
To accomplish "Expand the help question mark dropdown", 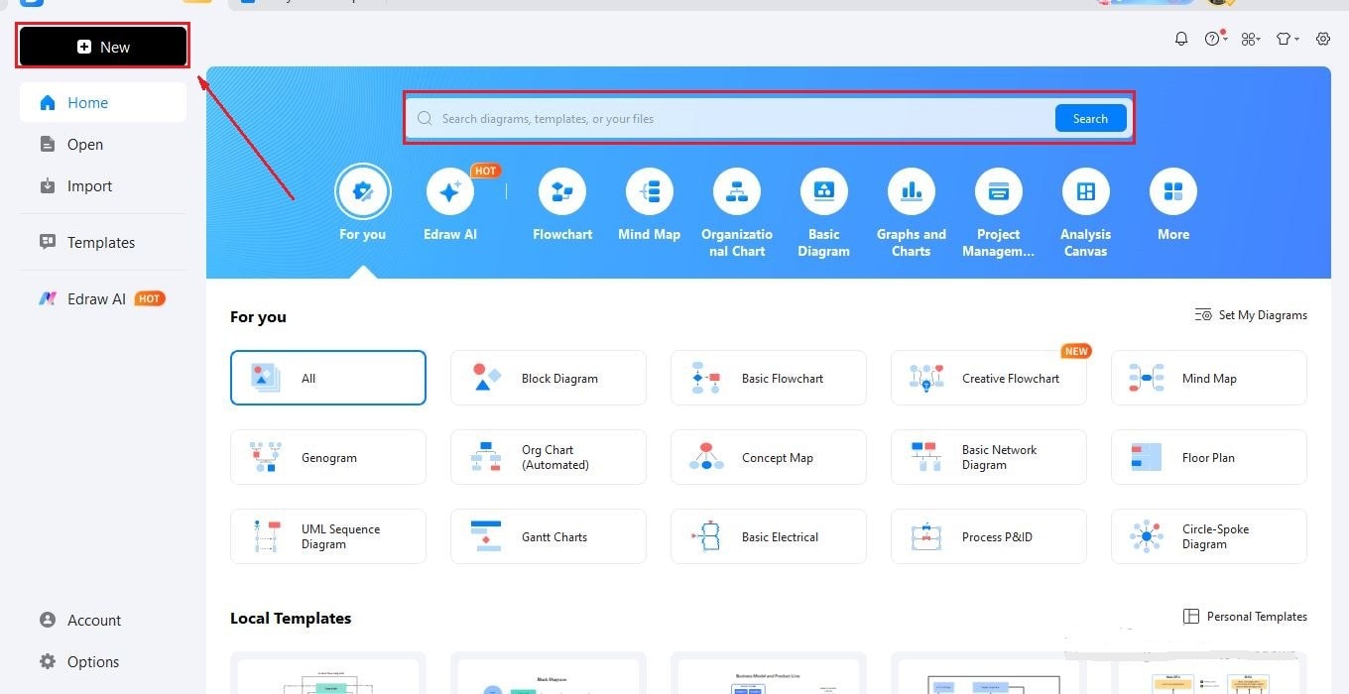I will [x=1213, y=39].
